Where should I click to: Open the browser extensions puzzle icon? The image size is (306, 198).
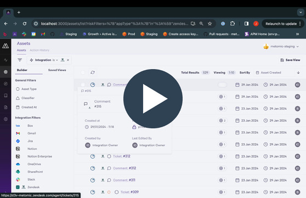coord(232,24)
